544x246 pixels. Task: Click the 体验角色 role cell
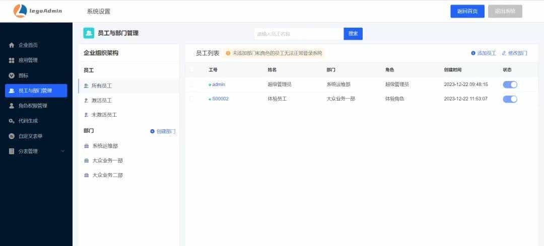pyautogui.click(x=394, y=99)
